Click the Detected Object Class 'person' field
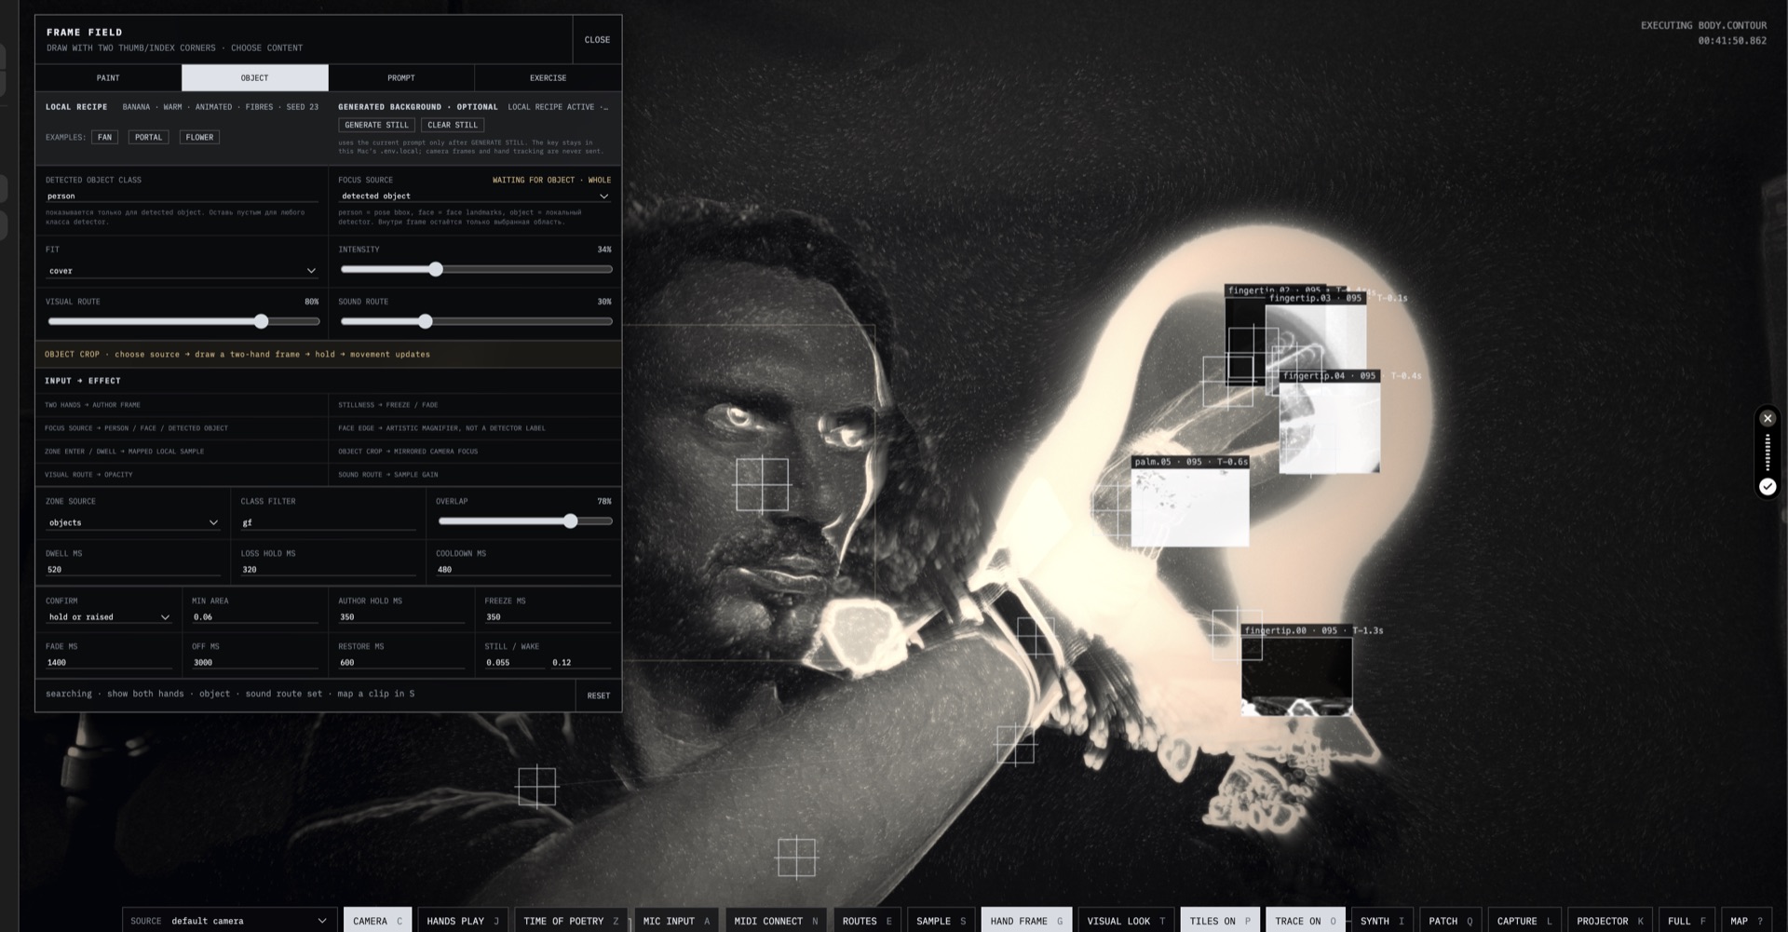Image resolution: width=1788 pixels, height=932 pixels. click(x=182, y=196)
